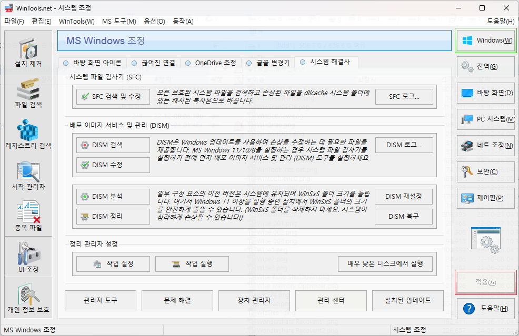Open 설치된 업데이트 installed updates

coord(408,301)
